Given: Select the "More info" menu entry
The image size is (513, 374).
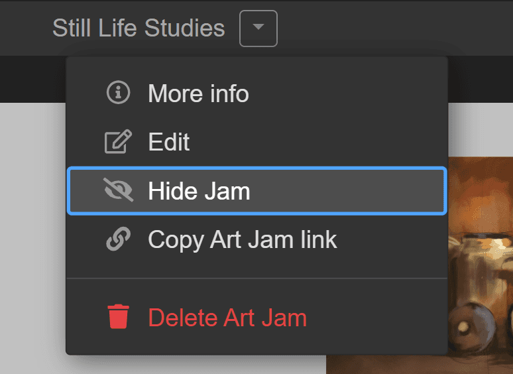Looking at the screenshot, I should 198,93.
